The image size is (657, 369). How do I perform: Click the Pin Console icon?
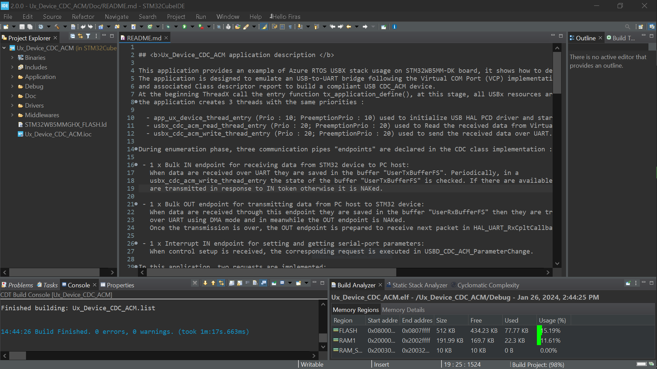click(x=274, y=283)
